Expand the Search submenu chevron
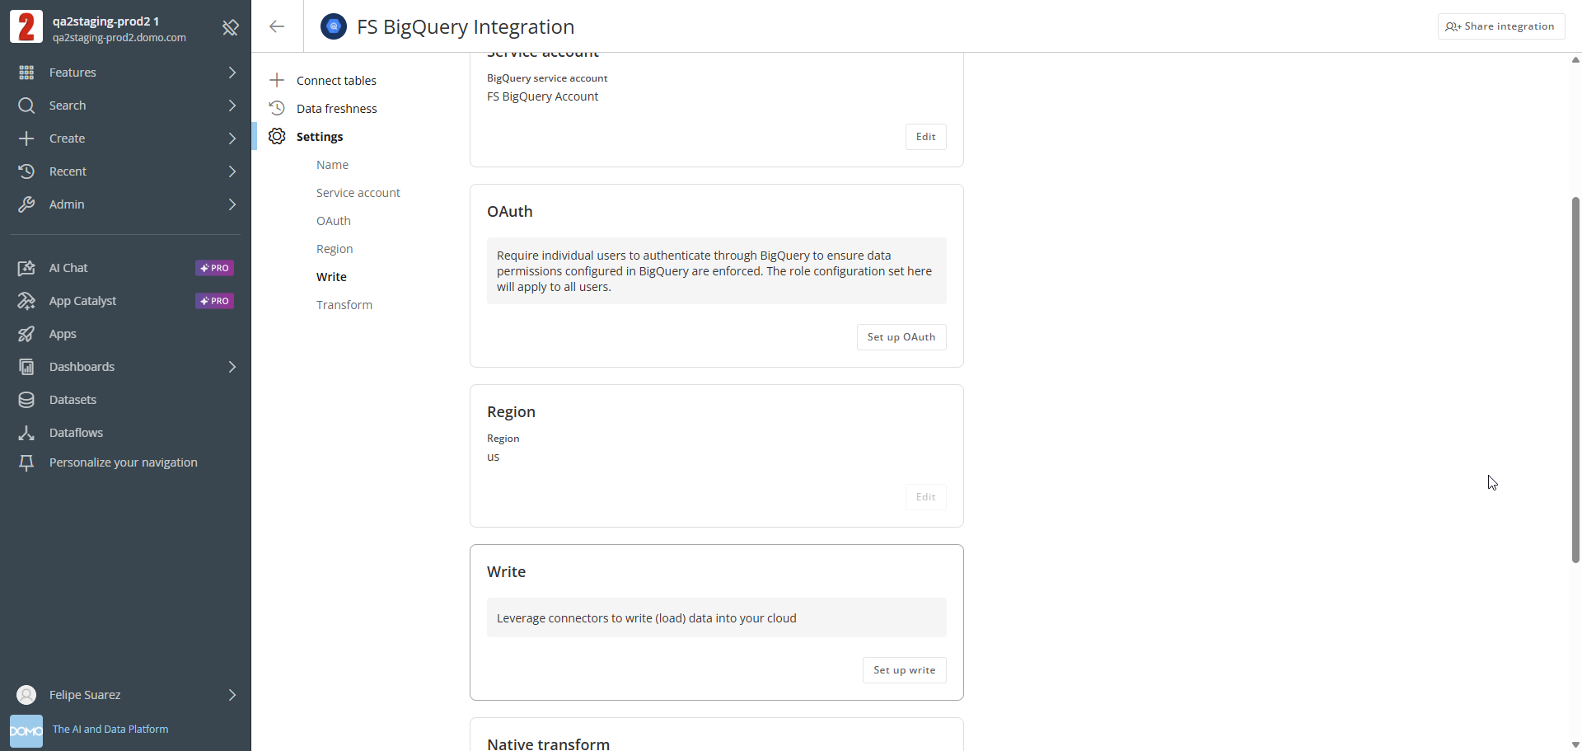1582x751 pixels. [232, 106]
